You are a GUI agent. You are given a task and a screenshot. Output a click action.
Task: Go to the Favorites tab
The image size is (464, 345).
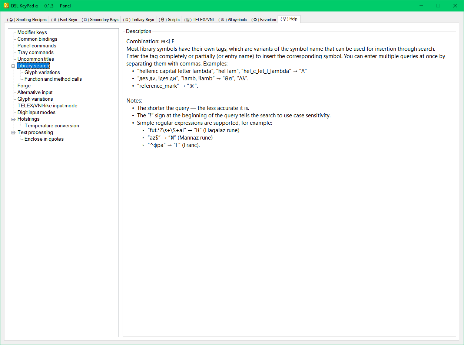(x=264, y=20)
